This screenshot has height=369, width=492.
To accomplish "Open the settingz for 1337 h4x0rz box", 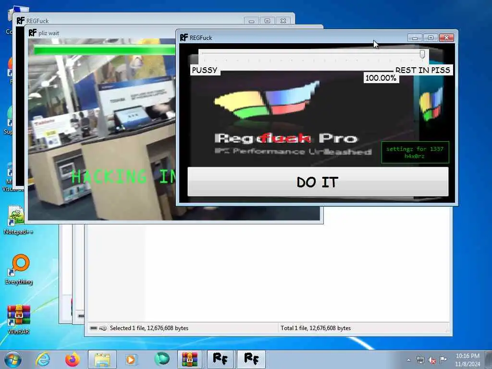I will 415,152.
